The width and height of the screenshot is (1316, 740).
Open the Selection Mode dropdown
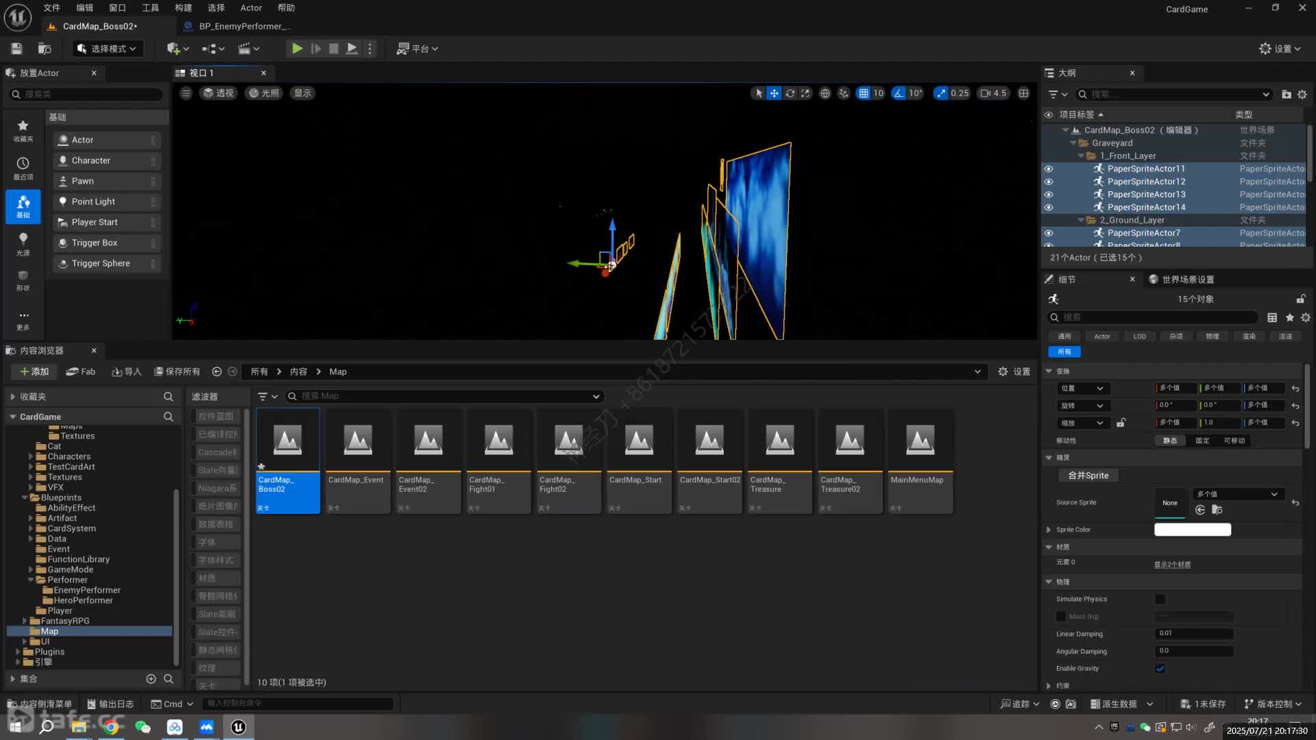107,49
